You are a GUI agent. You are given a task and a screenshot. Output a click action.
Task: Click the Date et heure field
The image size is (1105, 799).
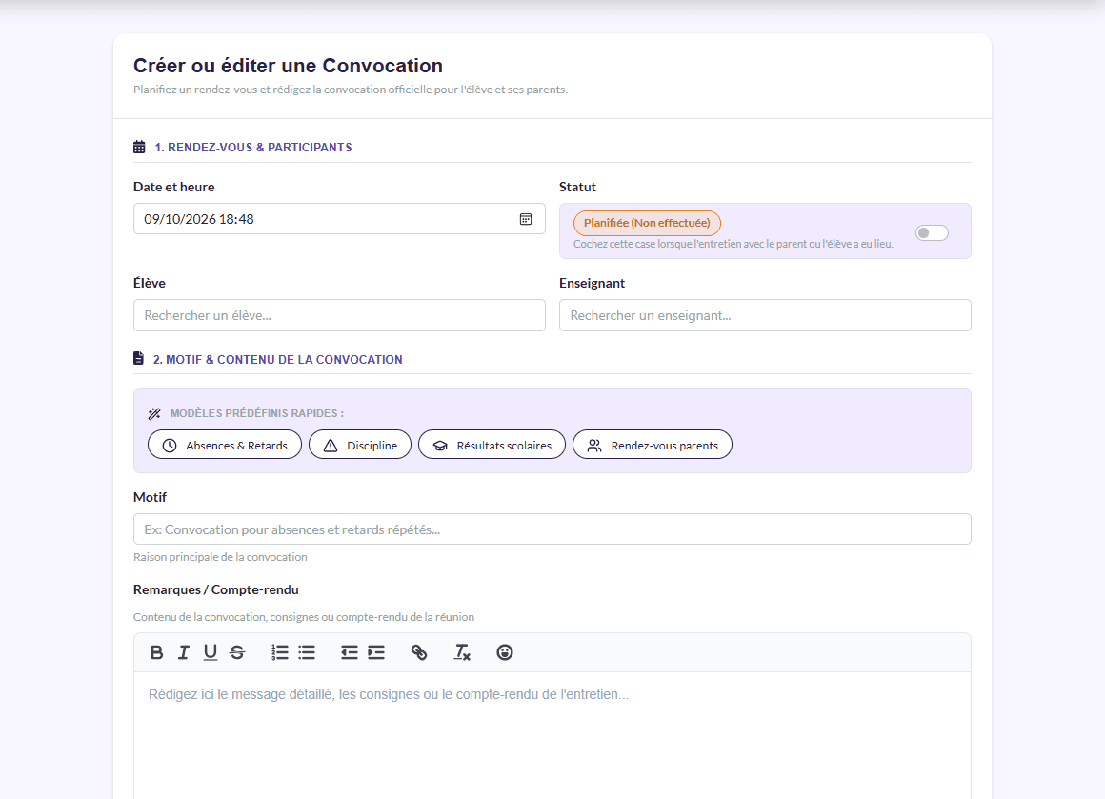[339, 219]
